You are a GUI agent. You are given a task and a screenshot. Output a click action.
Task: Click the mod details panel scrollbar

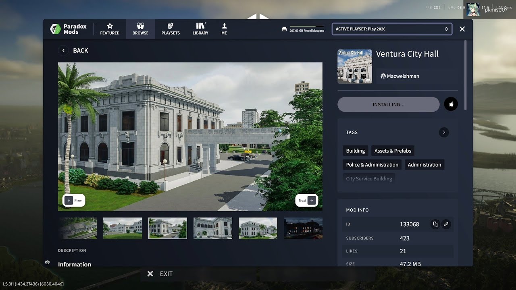click(x=466, y=75)
